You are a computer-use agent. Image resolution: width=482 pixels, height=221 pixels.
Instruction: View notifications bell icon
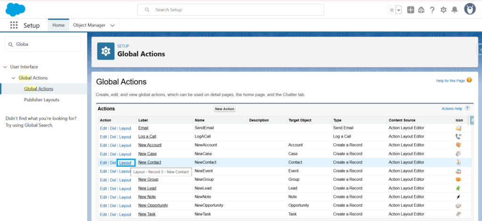tap(454, 10)
